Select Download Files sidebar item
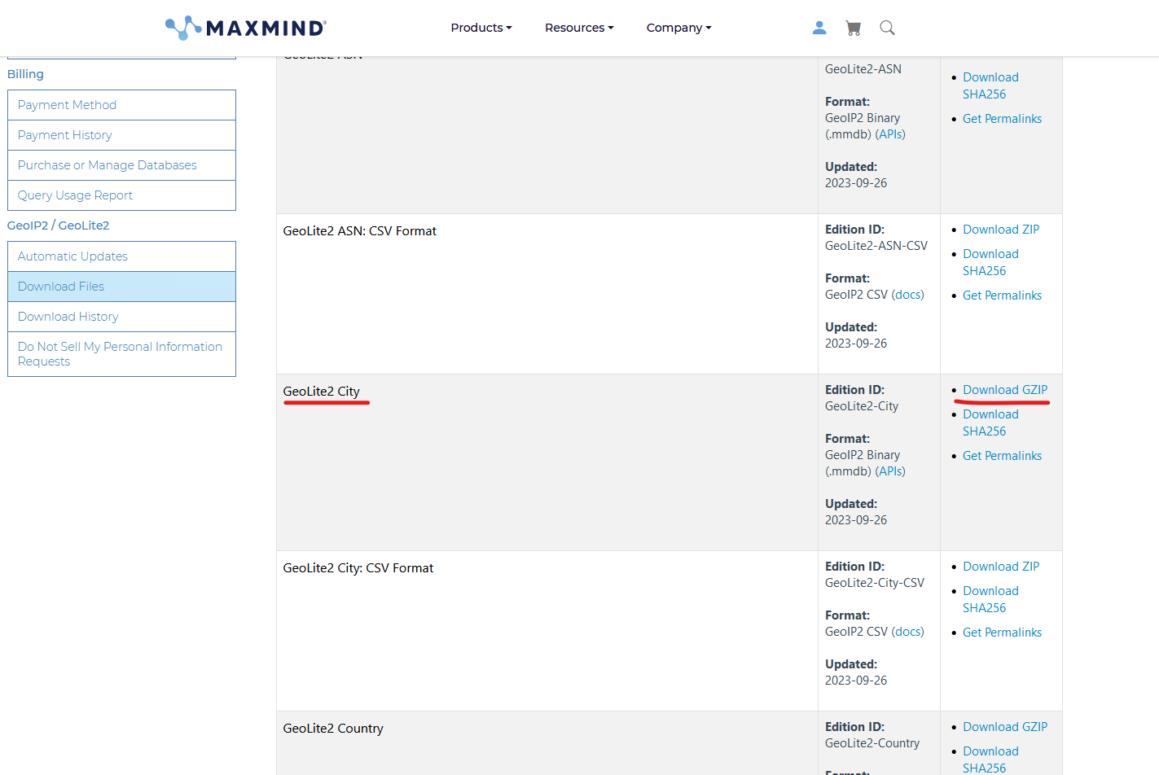This screenshot has width=1159, height=775. point(61,287)
